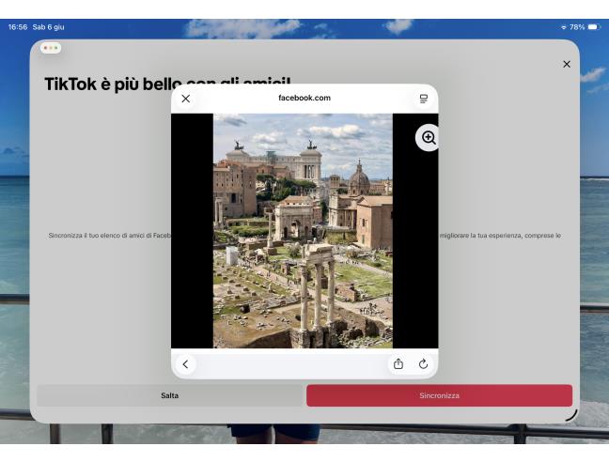Tap the Roman Forum photo
The image size is (609, 462).
[303, 231]
